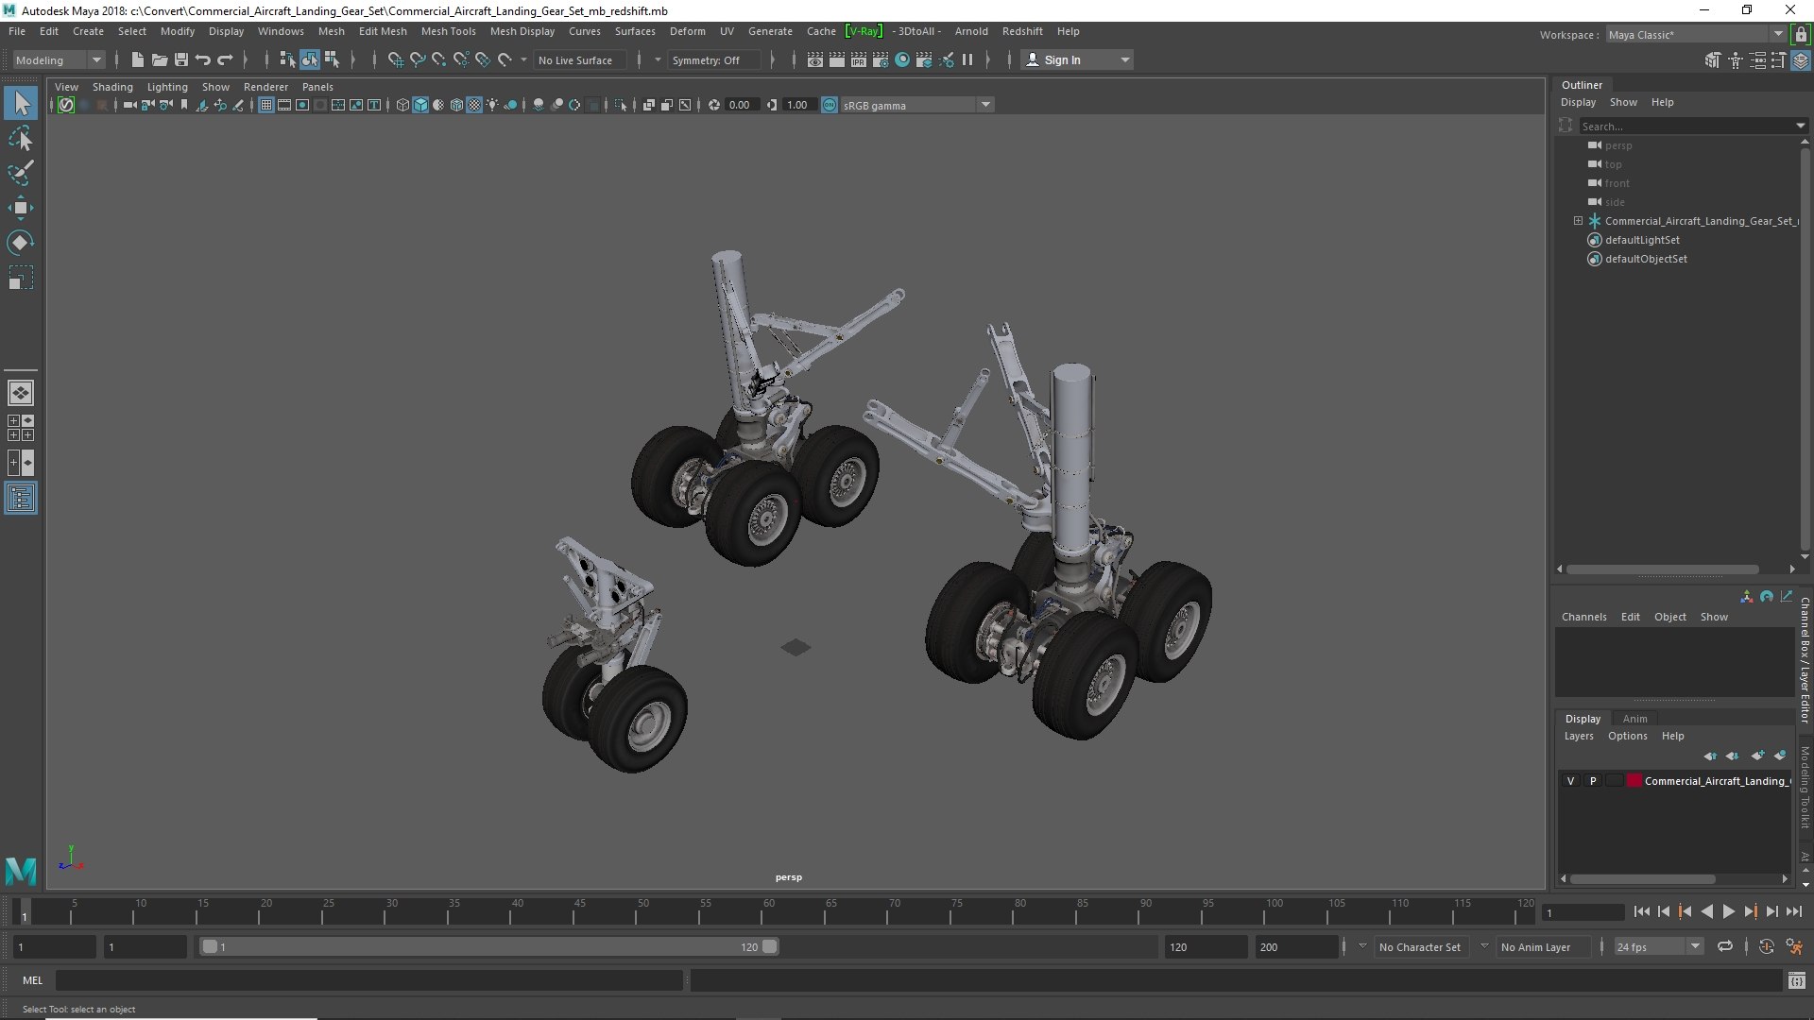Open the sRGB gamma view transform dropdown
The height and width of the screenshot is (1020, 1814).
point(916,105)
